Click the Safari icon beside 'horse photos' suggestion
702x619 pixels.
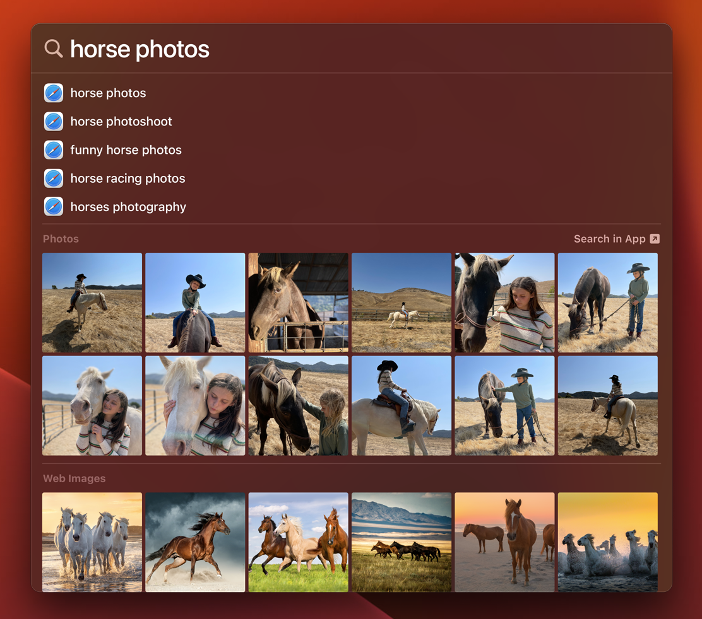(x=54, y=93)
